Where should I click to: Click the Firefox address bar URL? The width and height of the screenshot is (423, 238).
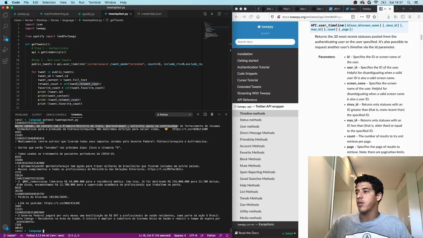pos(312,17)
